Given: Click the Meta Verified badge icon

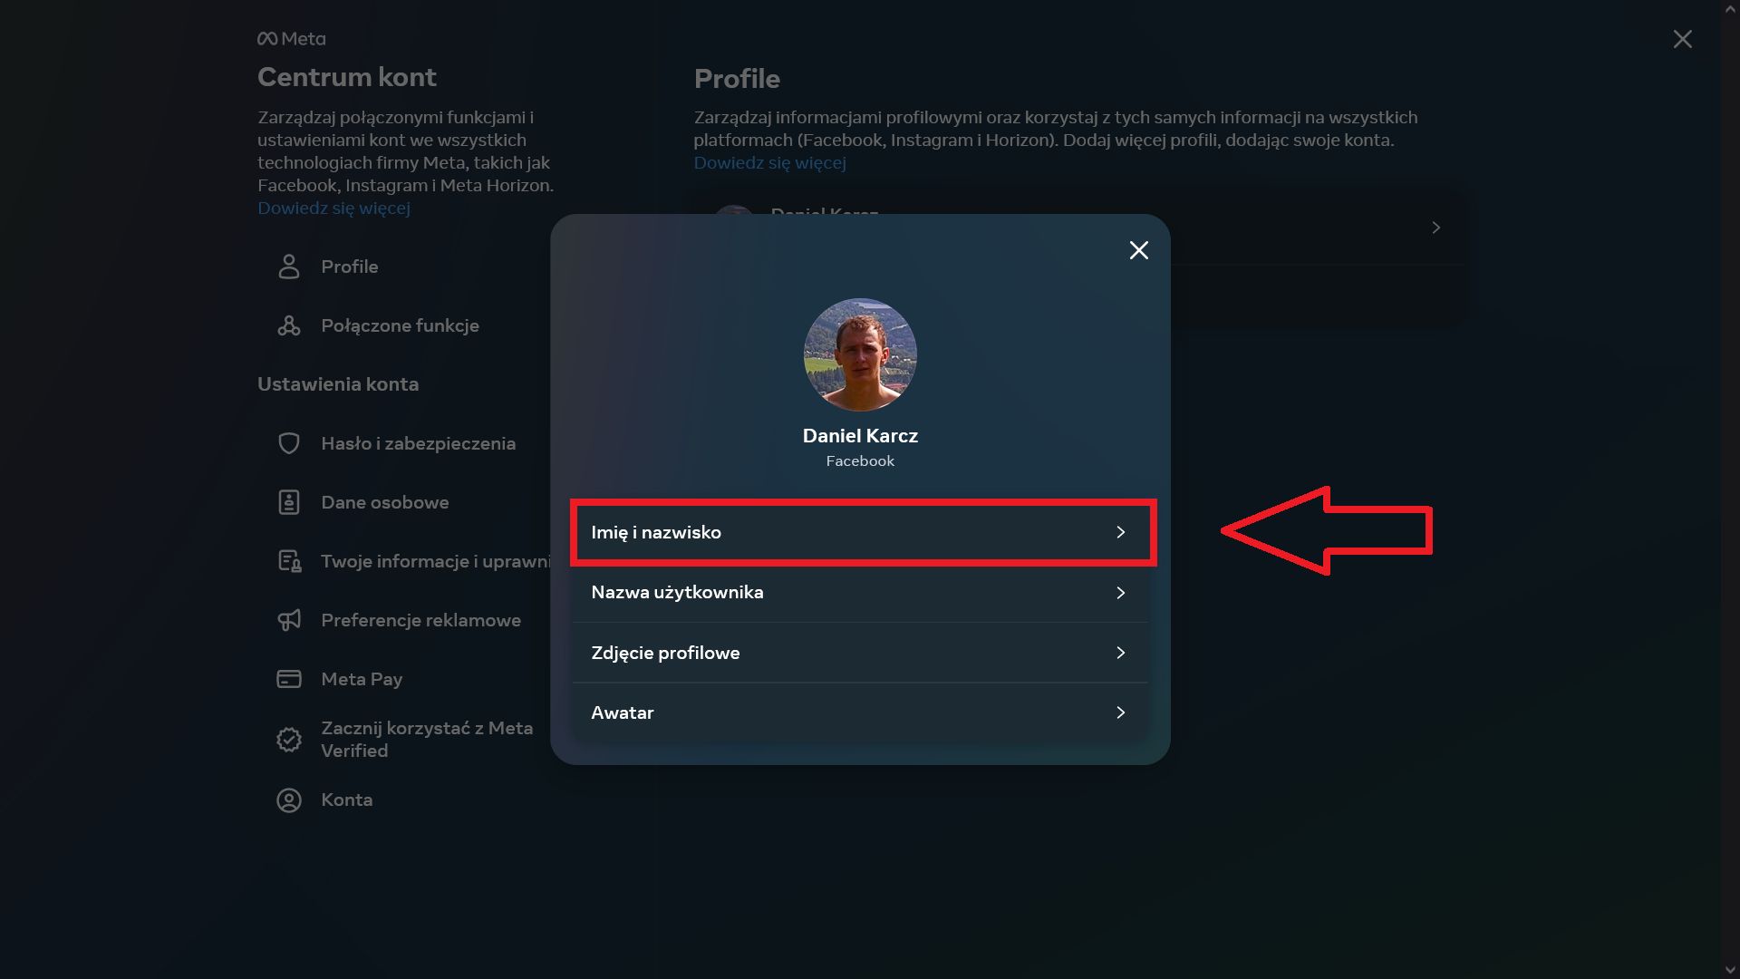Looking at the screenshot, I should 288,739.
